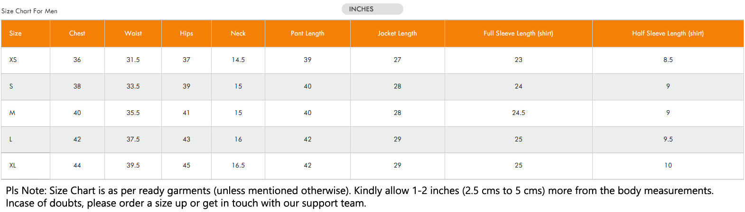Image resolution: width=745 pixels, height=212 pixels.
Task: Select the Hips column header
Action: 186,33
